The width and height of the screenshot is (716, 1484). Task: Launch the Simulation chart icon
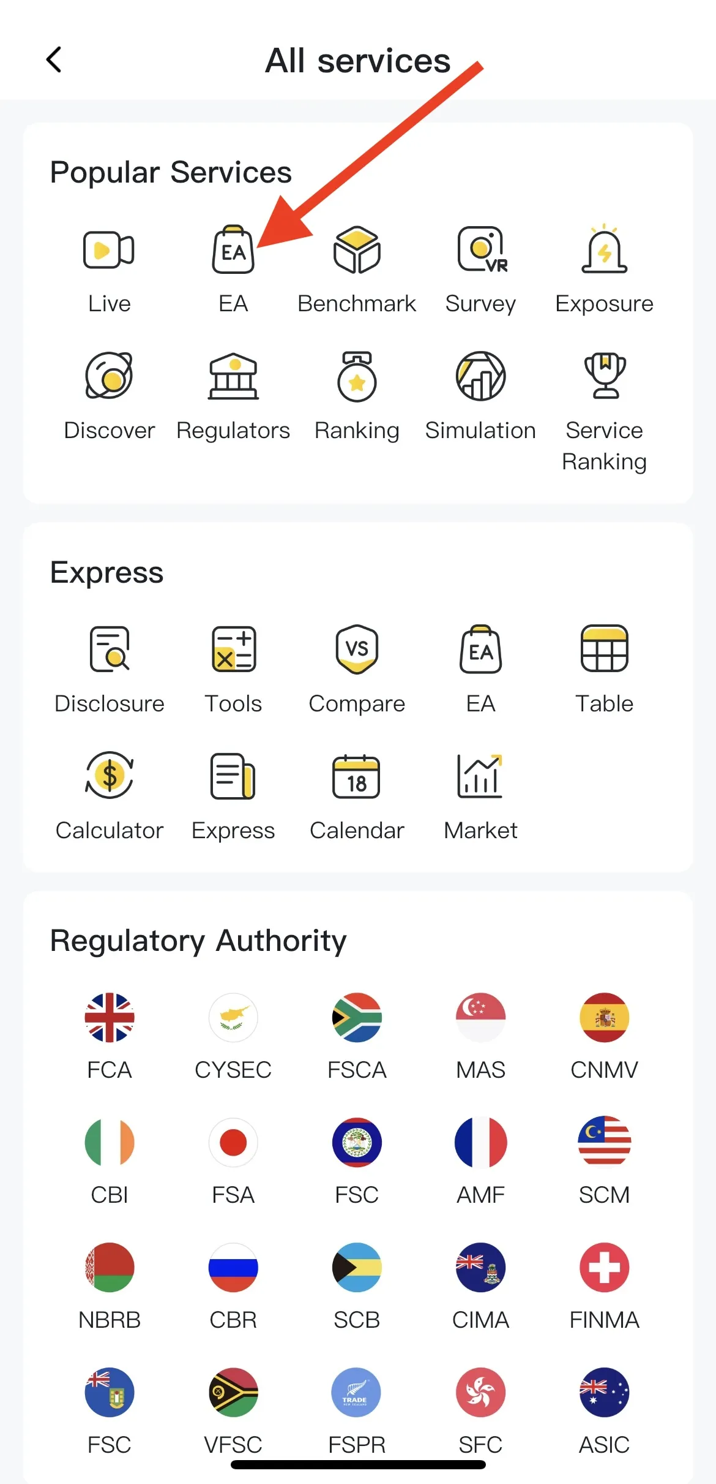coord(480,376)
